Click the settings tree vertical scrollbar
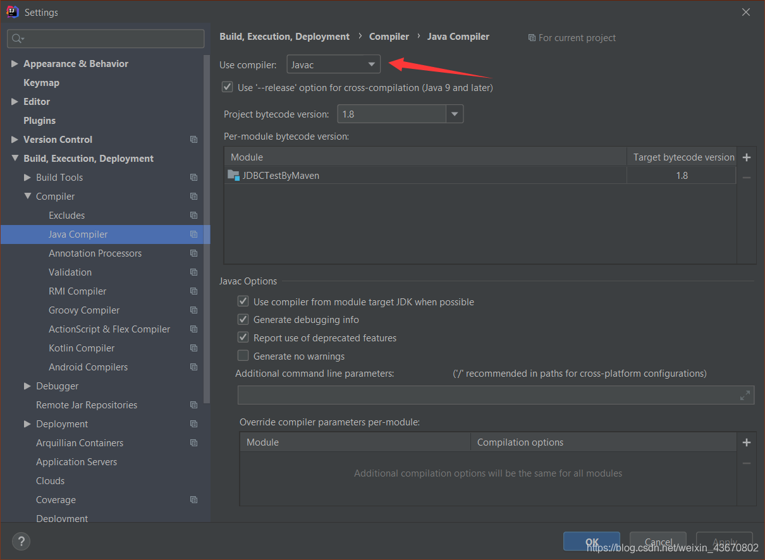Screen dimensions: 765x560 (x=207, y=228)
